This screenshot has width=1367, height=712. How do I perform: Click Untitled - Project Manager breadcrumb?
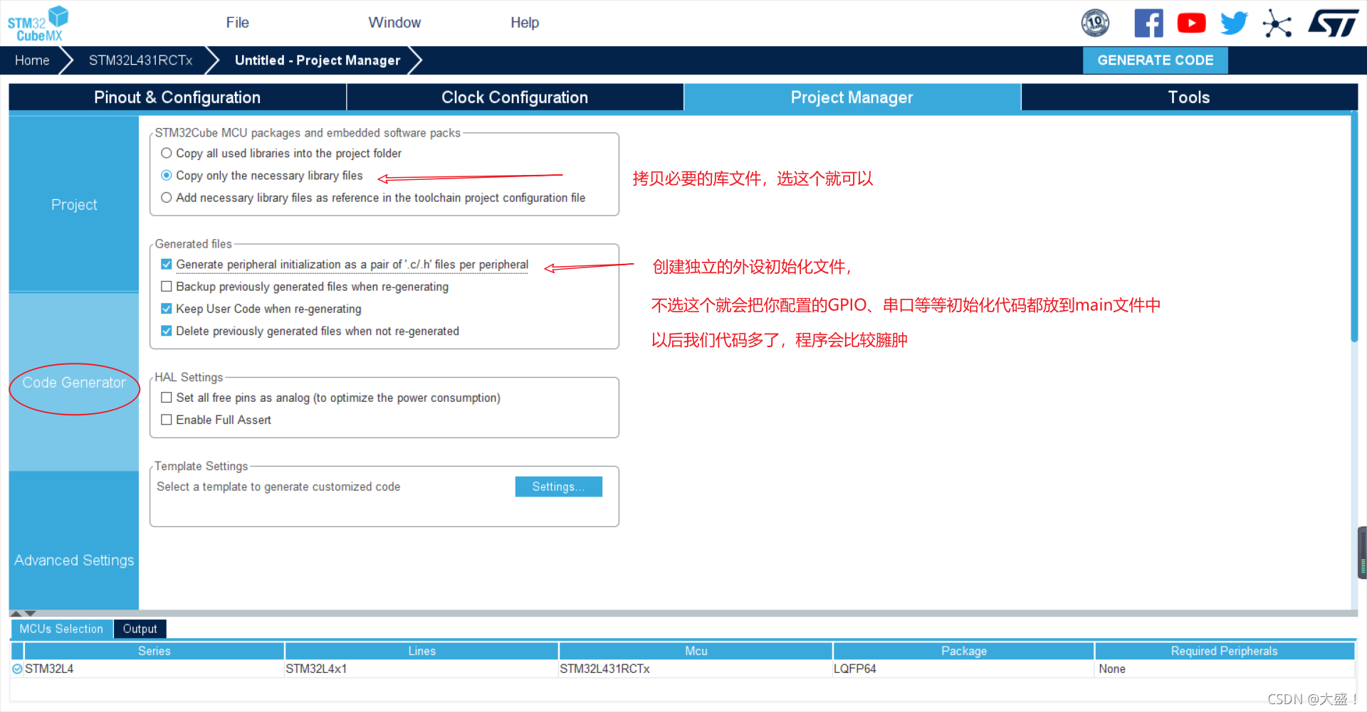(x=318, y=60)
